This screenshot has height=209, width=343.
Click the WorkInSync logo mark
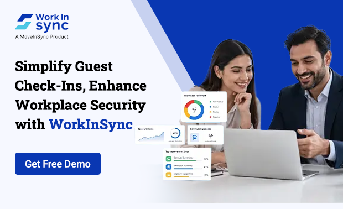[x=24, y=22]
